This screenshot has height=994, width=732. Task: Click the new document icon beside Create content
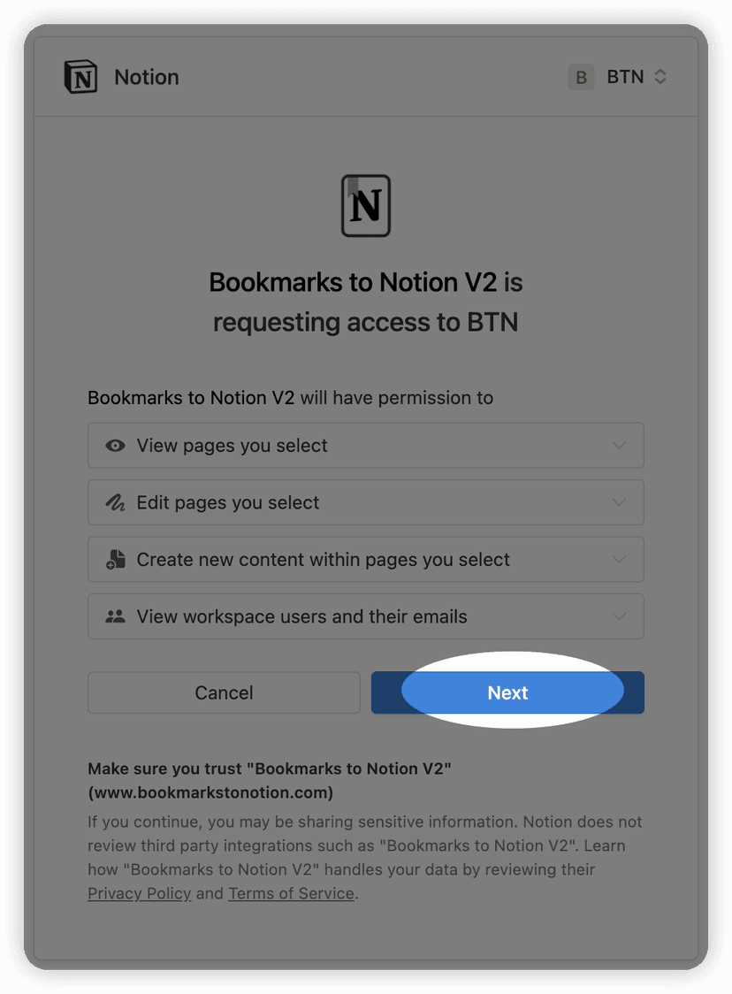click(x=115, y=559)
